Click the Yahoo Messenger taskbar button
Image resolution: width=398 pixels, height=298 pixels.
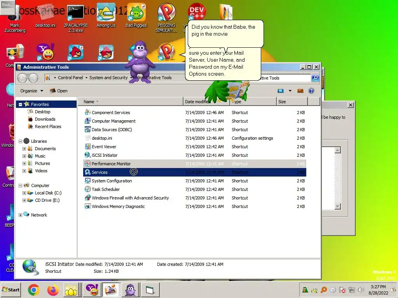[92, 290]
